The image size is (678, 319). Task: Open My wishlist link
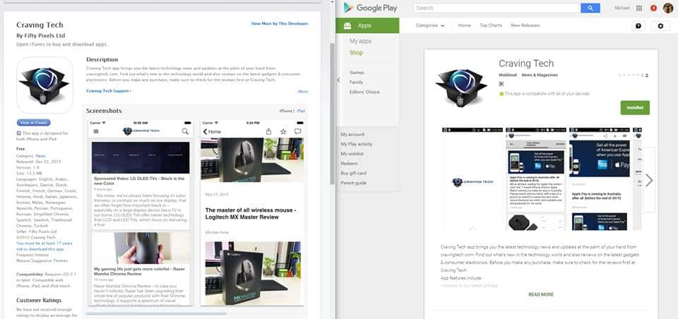point(352,154)
